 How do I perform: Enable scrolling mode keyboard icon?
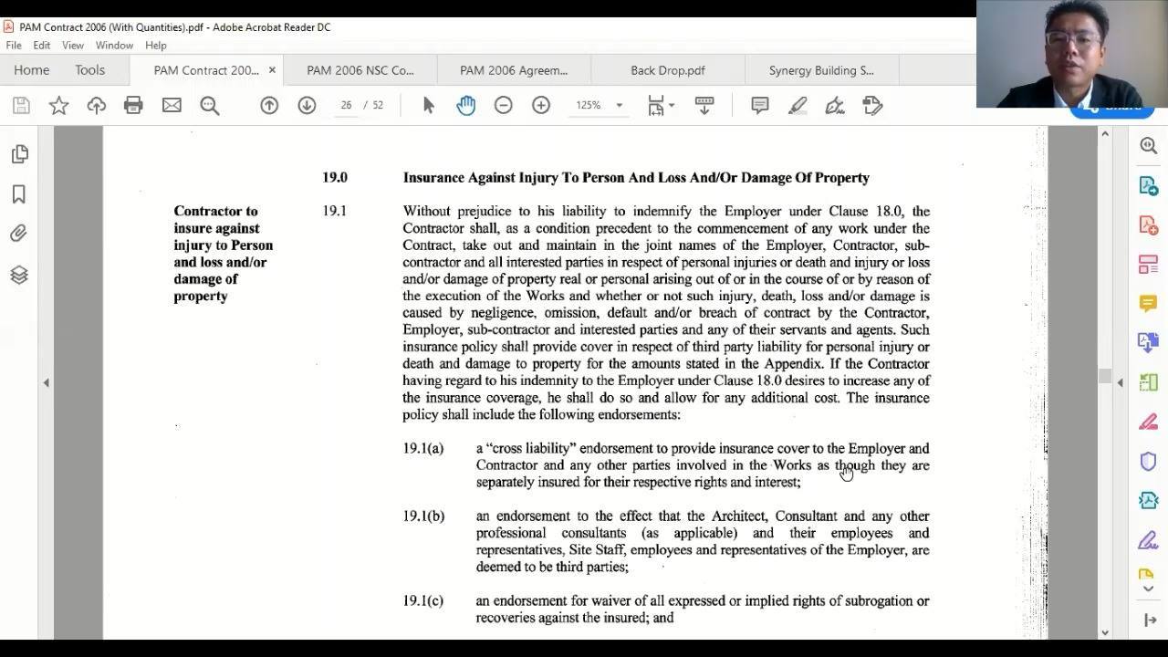click(x=704, y=106)
